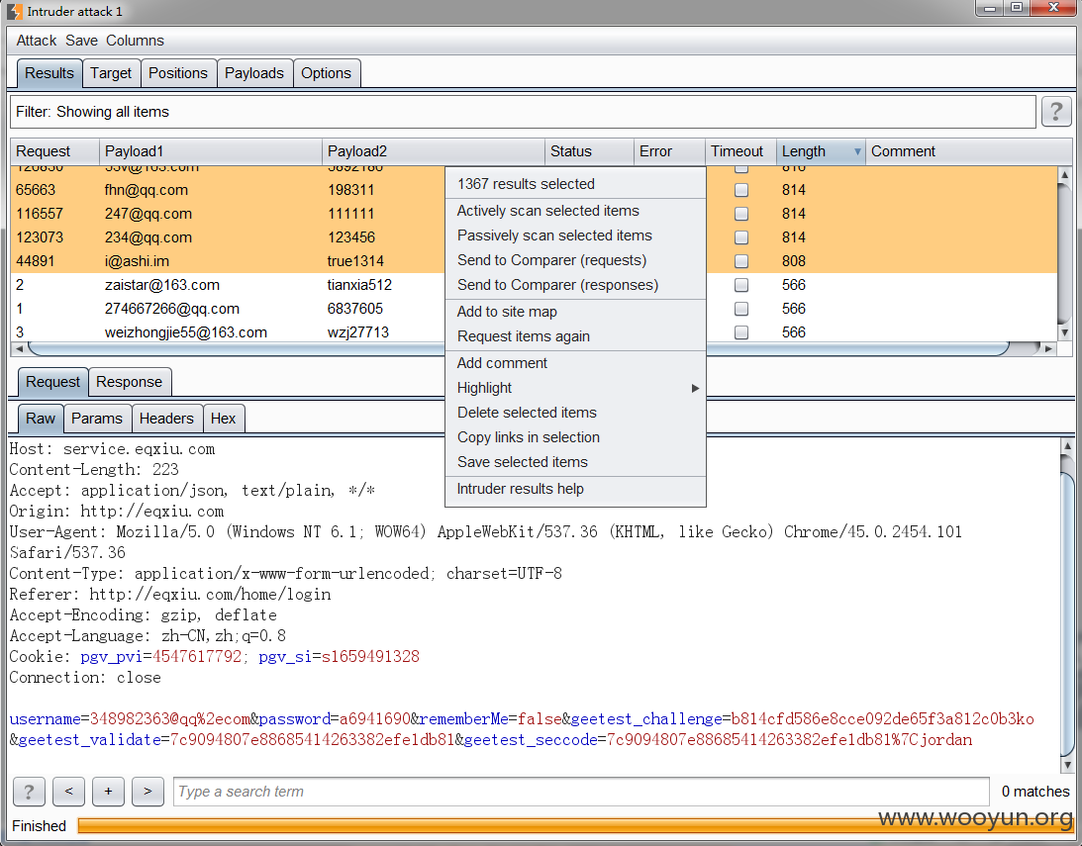Click results table horizontal scrollbar right arrow

[1049, 349]
